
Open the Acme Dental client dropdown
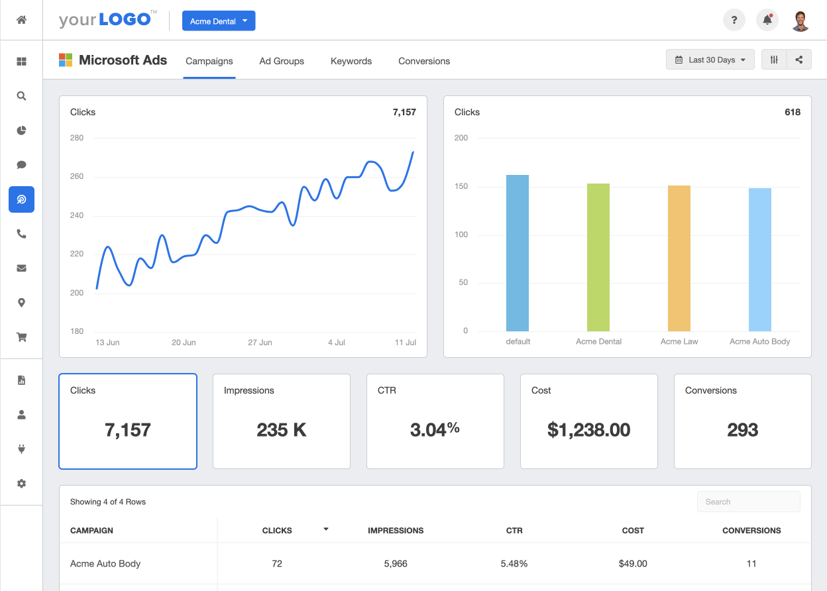(x=219, y=21)
